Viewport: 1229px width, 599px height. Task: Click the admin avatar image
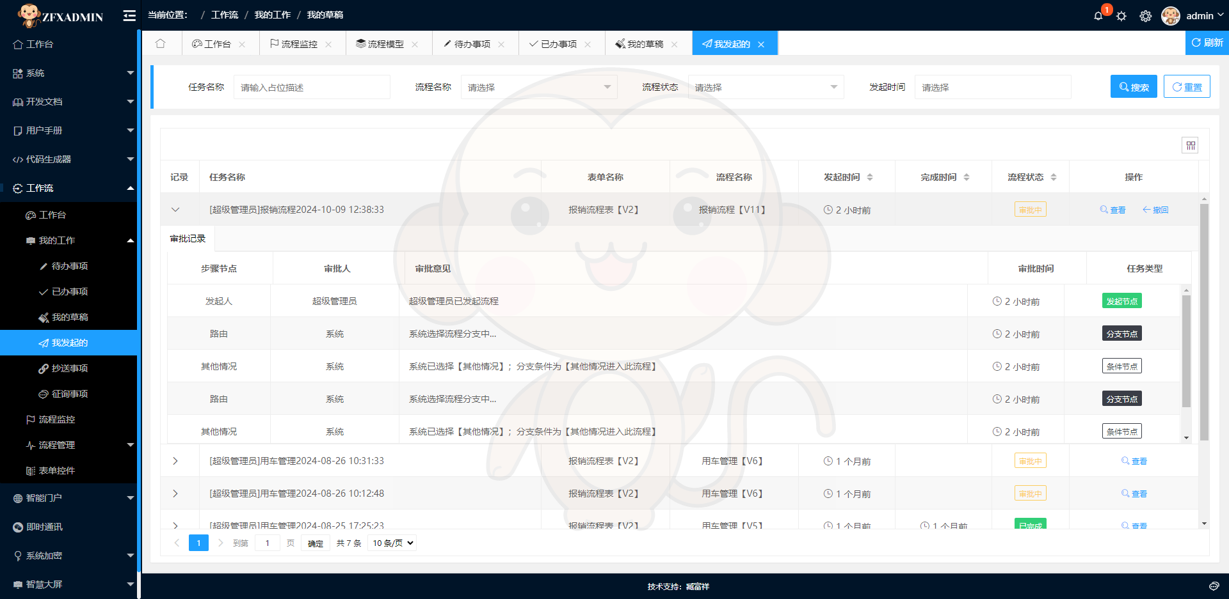[1171, 15]
